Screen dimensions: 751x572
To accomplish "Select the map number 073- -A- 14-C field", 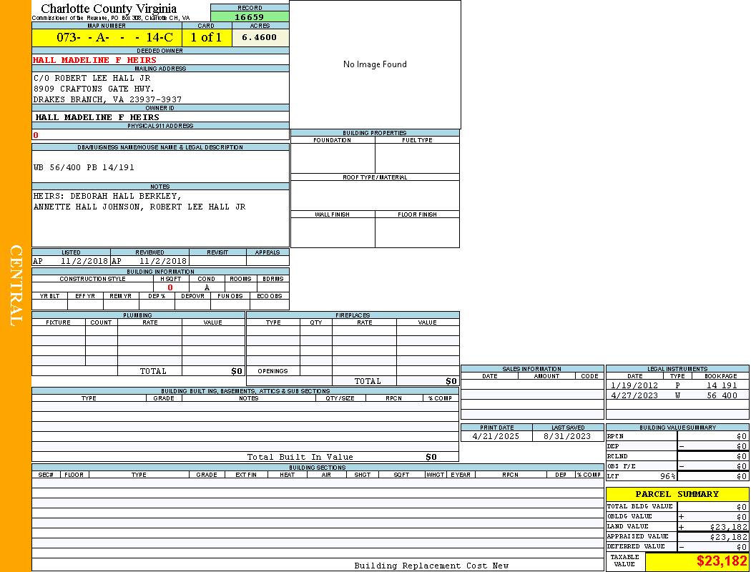I will [107, 37].
